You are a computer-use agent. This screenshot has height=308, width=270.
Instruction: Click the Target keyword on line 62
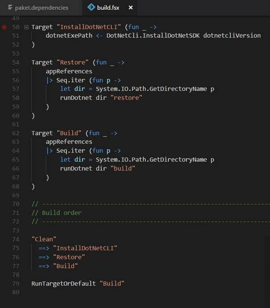coord(42,133)
